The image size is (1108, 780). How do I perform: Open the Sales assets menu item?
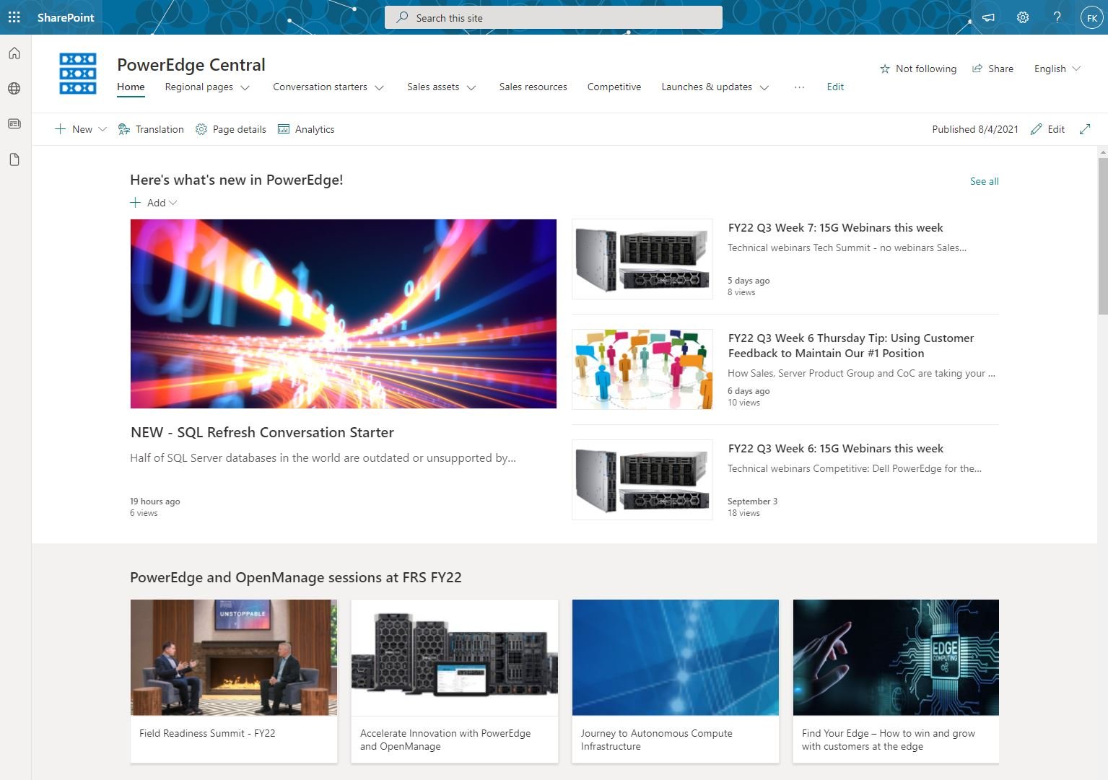click(433, 87)
